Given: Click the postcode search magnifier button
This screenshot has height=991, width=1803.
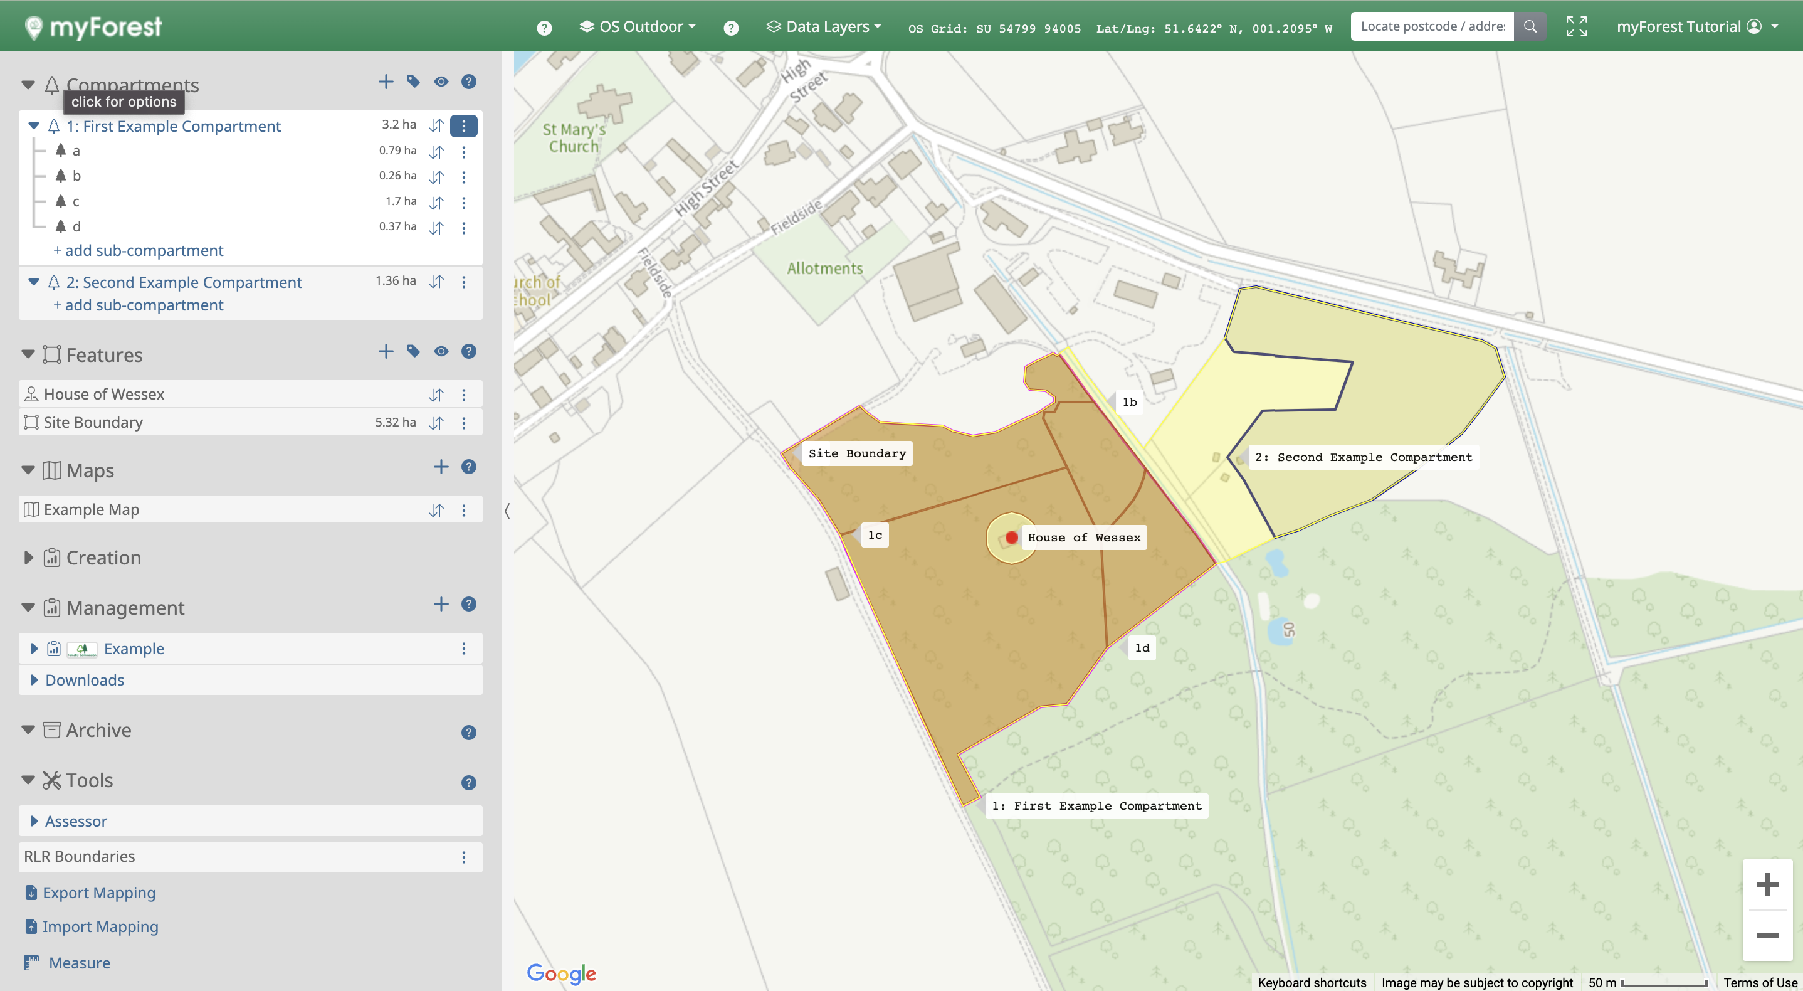Looking at the screenshot, I should click(1529, 26).
